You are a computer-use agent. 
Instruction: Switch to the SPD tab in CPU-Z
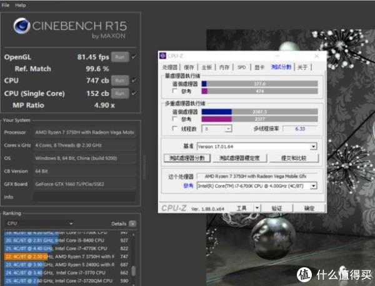tap(241, 67)
